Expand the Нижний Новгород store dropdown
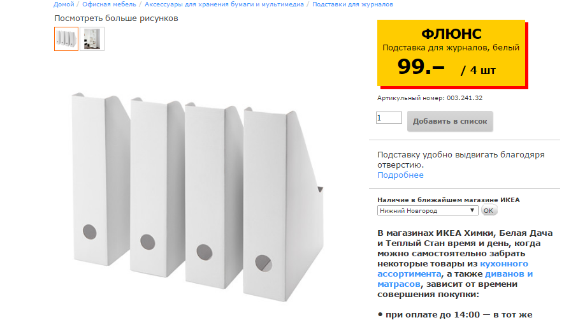This screenshot has height=320, width=571. [428, 210]
